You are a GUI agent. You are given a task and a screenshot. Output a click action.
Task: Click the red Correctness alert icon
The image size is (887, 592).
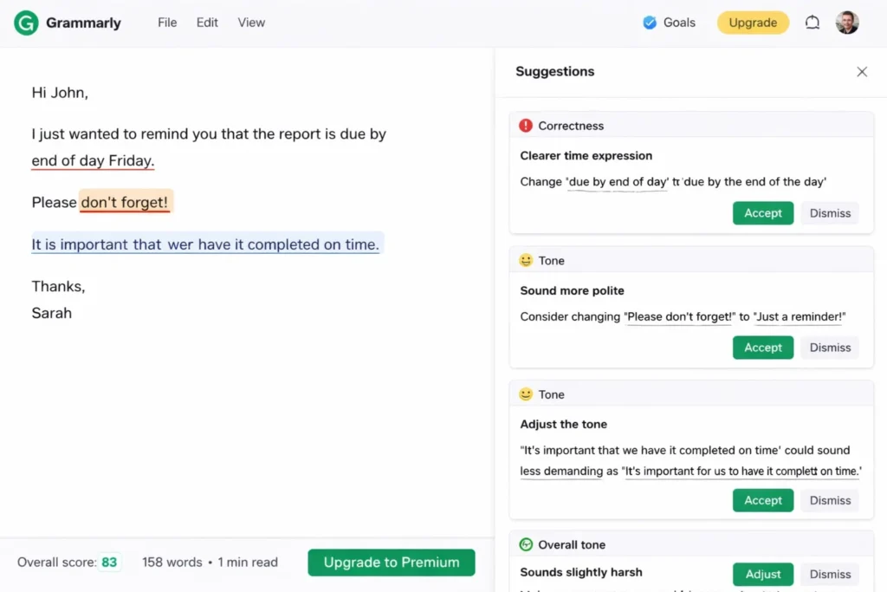pos(527,125)
